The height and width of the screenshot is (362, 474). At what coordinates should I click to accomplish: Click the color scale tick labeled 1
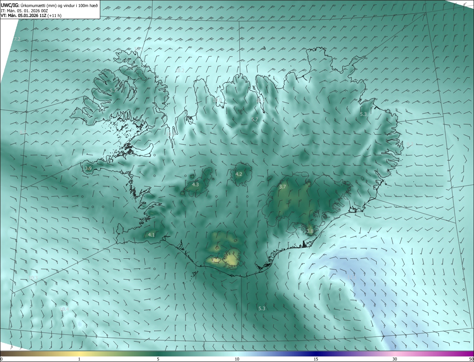[x=79, y=359]
